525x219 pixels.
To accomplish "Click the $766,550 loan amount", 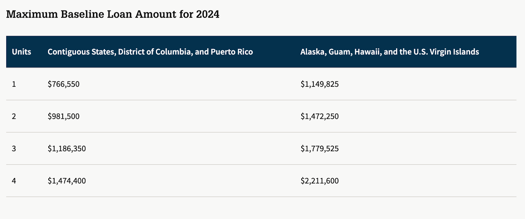I will (63, 84).
